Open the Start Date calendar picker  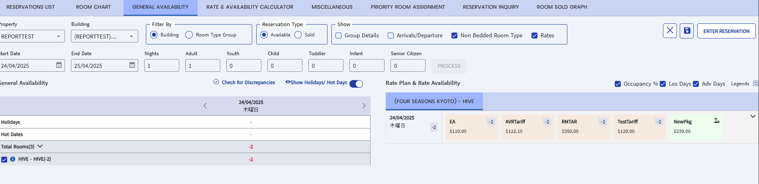(59, 65)
